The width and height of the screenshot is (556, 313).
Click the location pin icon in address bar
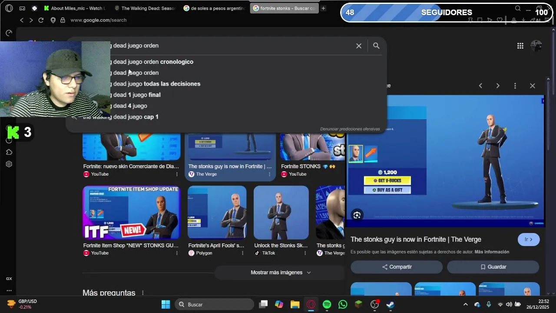tap(53, 20)
